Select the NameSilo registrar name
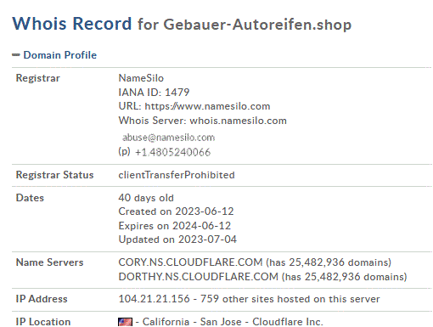Screen dimensions: 433x327 141,78
